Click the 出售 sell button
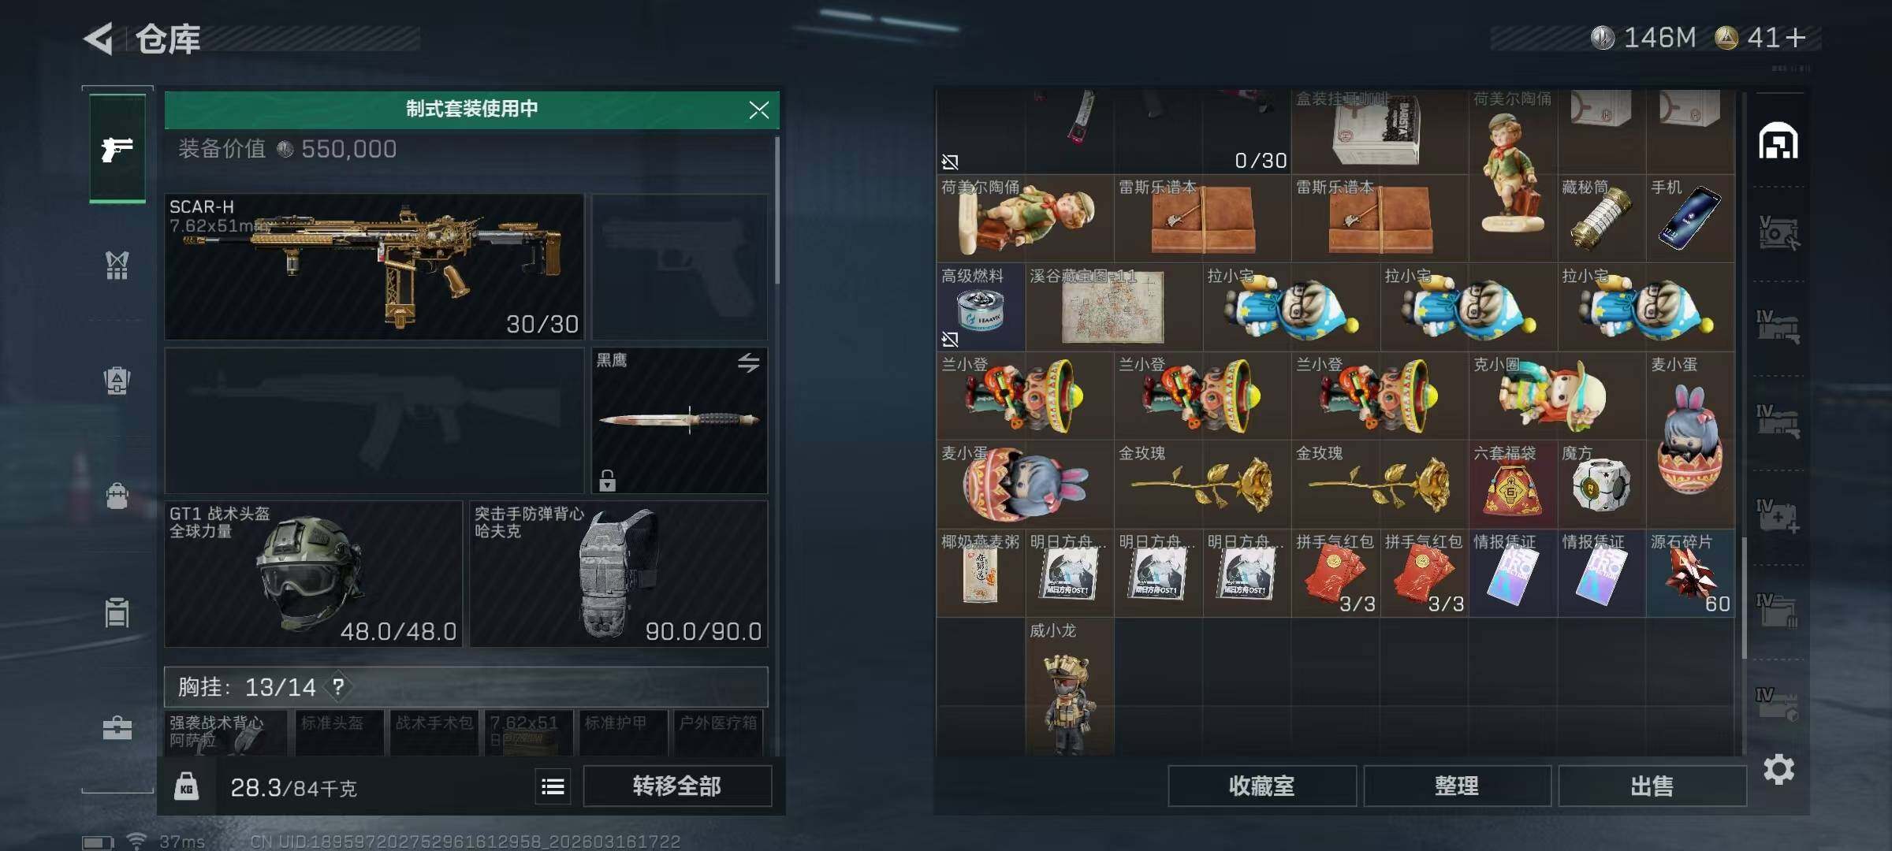The height and width of the screenshot is (851, 1892). 1652,786
